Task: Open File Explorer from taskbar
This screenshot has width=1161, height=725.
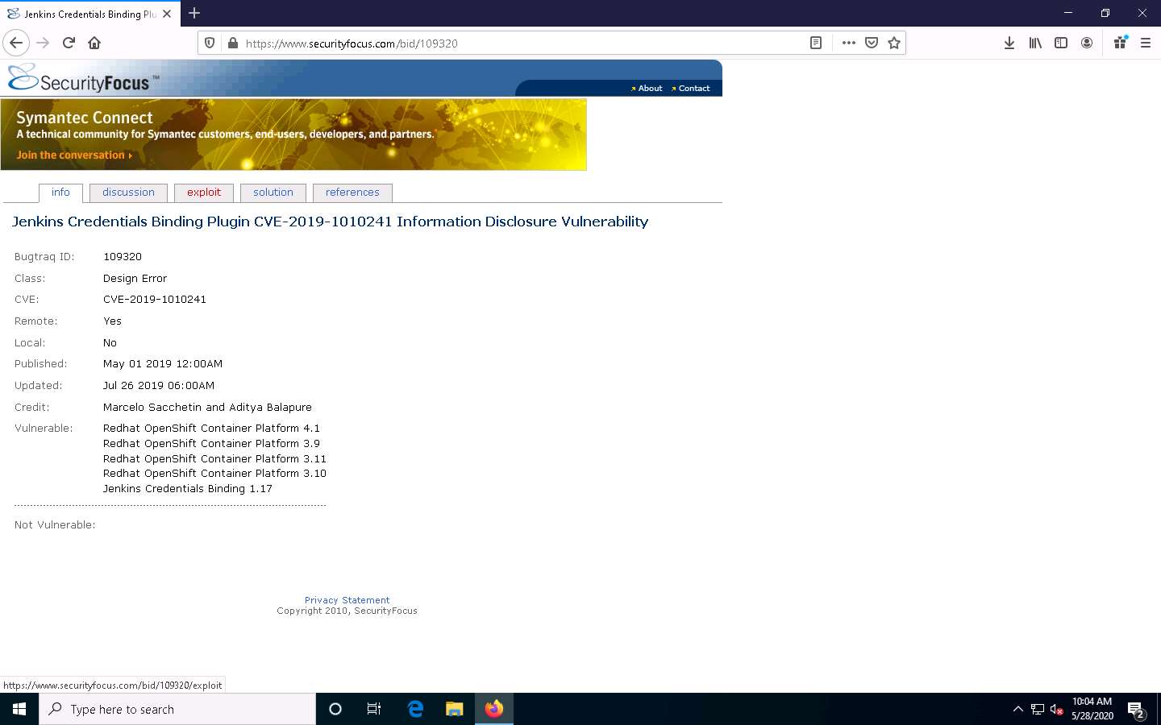Action: pos(455,709)
